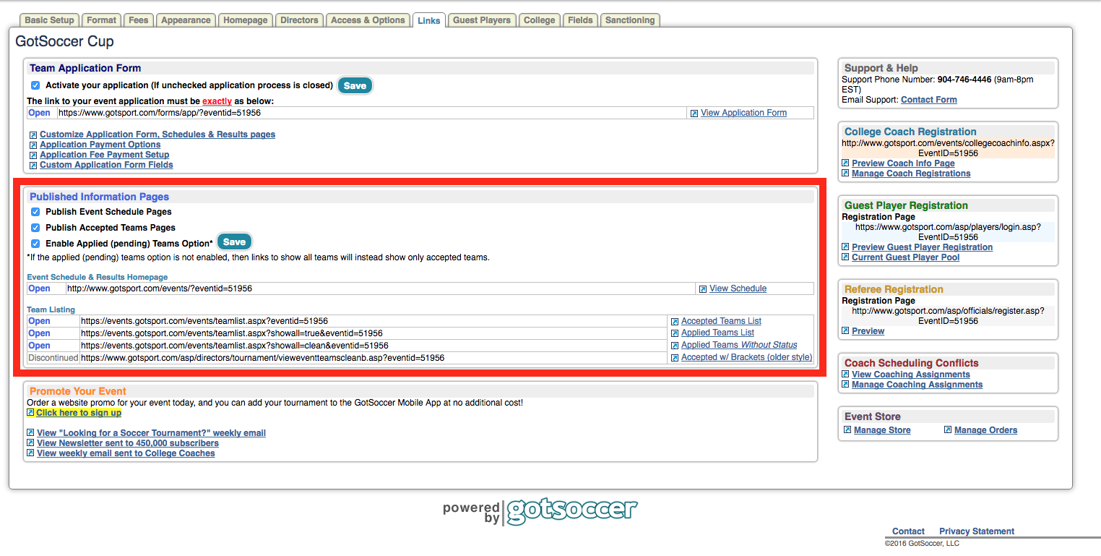Open View Schedule link
The width and height of the screenshot is (1101, 556).
pos(738,288)
